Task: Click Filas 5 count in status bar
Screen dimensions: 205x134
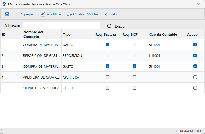Action: pos(199,131)
